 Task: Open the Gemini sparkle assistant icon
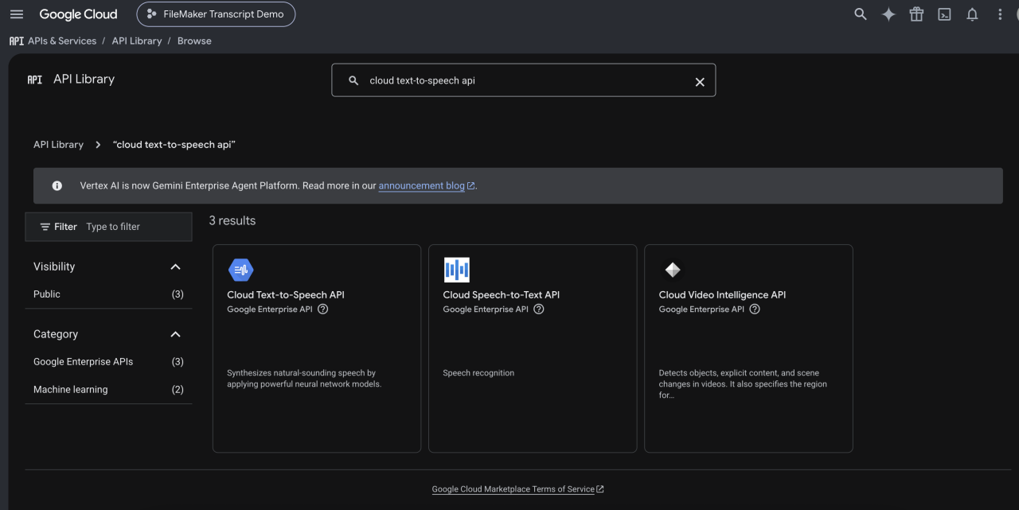point(888,14)
